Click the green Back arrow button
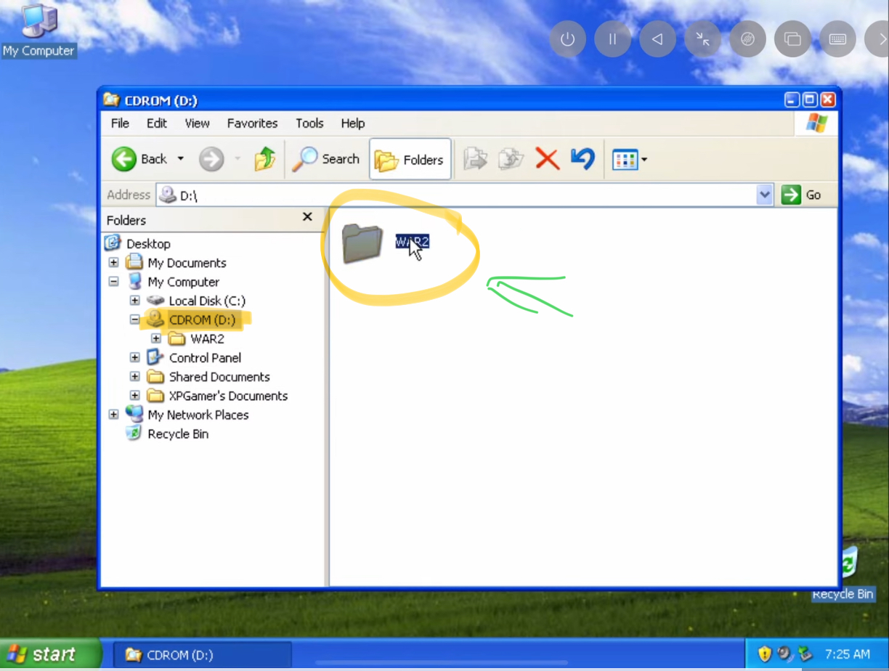The image size is (889, 671). [x=124, y=158]
